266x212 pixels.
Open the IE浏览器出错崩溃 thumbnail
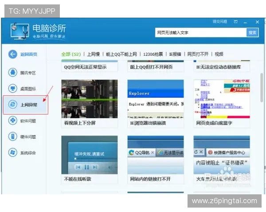pos(156,99)
